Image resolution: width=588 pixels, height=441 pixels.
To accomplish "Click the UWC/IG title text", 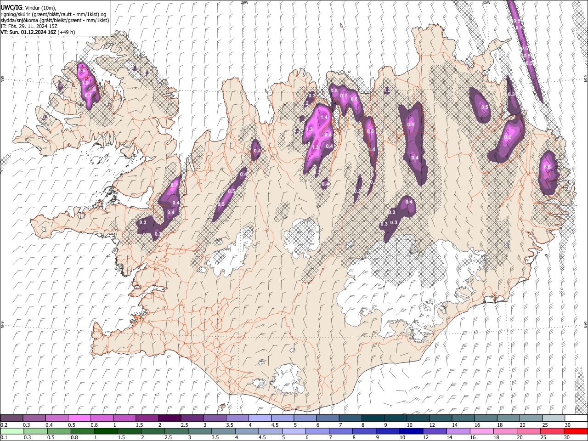I will coord(11,8).
